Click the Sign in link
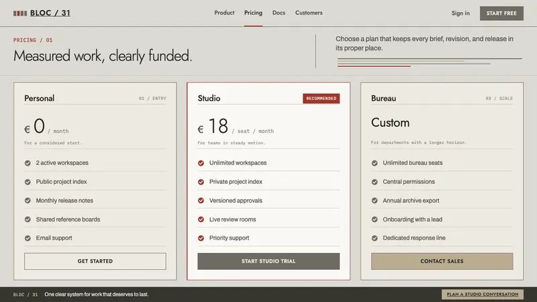The image size is (537, 302). click(460, 13)
